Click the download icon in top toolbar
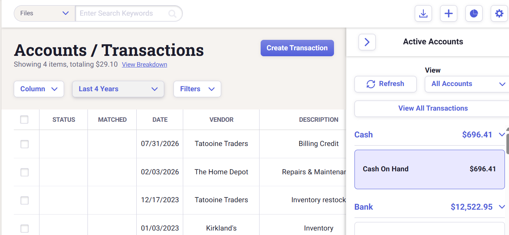The width and height of the screenshot is (509, 235). [x=423, y=14]
